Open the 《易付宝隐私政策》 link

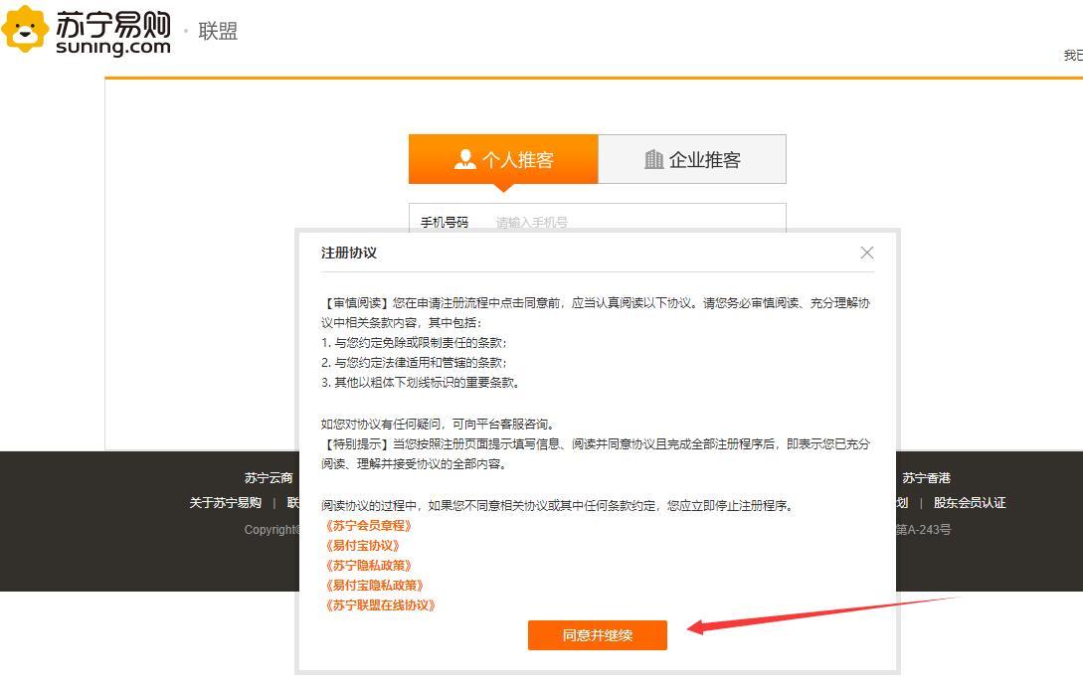point(374,587)
